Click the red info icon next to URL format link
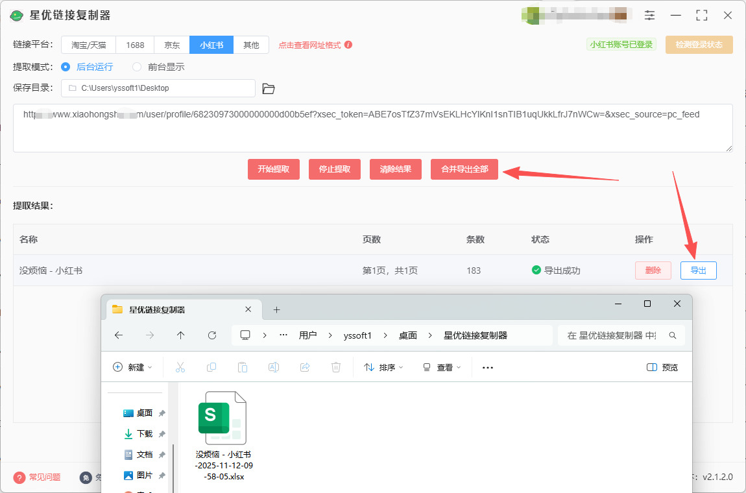 348,45
